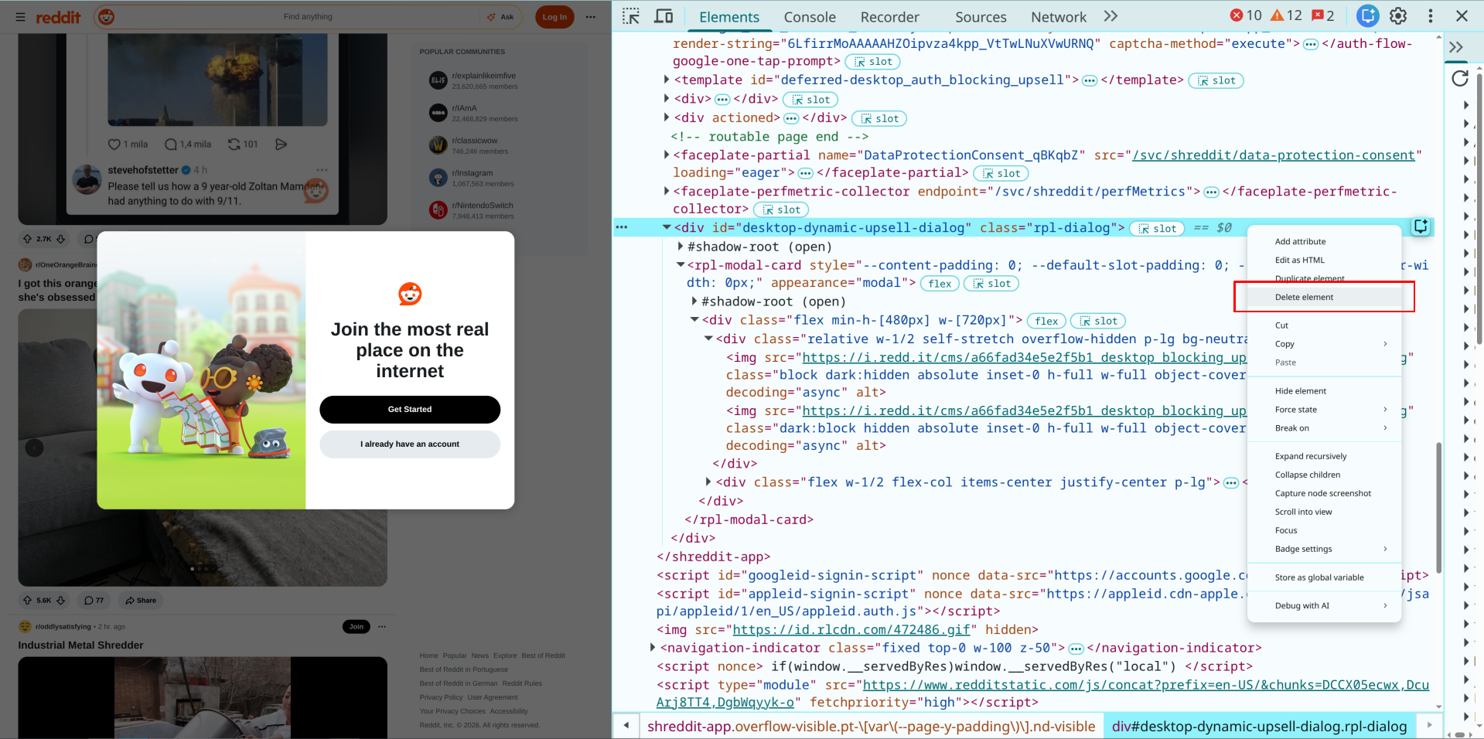Click the Privacy Policy footer link
Screen dimensions: 1484x739
pos(441,697)
